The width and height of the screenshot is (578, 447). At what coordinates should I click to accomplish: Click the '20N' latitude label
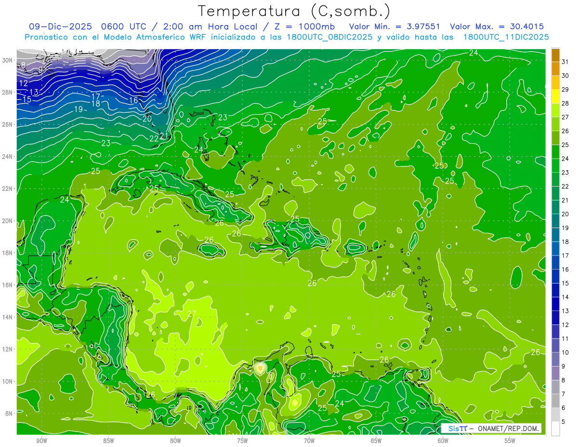pos(8,221)
